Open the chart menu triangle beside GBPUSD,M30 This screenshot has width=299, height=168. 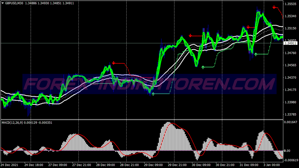click(3, 3)
